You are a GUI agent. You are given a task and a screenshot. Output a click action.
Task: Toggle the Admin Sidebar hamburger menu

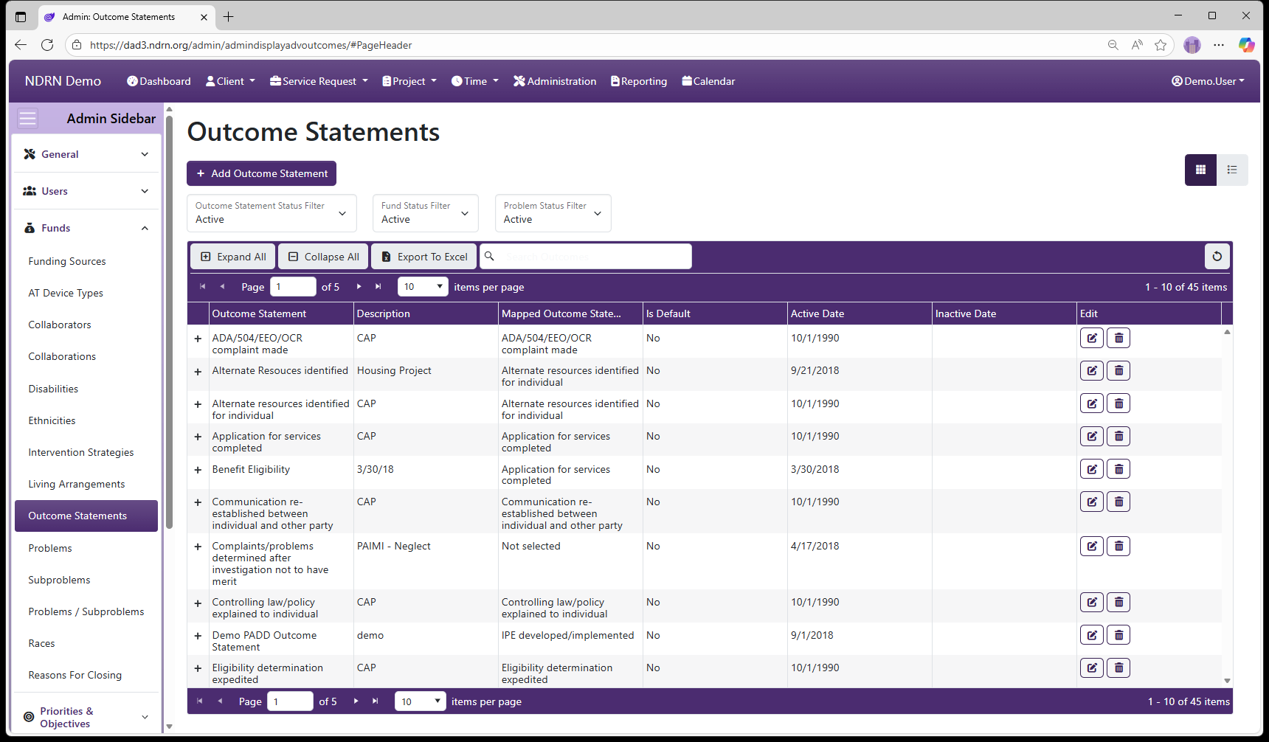coord(27,119)
